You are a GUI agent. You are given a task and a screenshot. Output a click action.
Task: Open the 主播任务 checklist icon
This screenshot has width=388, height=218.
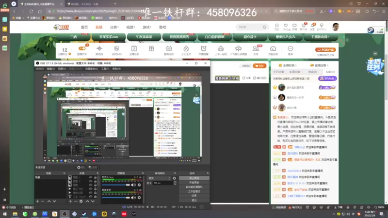coord(134,48)
